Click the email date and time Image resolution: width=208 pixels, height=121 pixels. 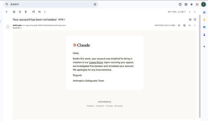[x=165, y=25]
